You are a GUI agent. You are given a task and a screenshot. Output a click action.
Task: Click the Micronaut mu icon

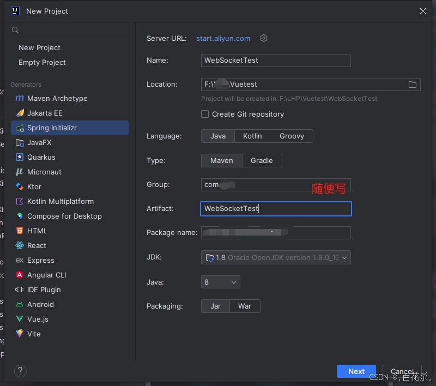pos(20,172)
